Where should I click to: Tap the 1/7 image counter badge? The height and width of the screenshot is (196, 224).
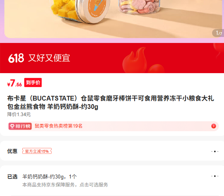coord(218,33)
